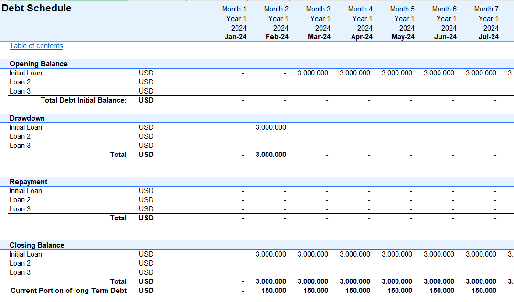
Task: Click the Repayment Total row label
Action: 118,218
